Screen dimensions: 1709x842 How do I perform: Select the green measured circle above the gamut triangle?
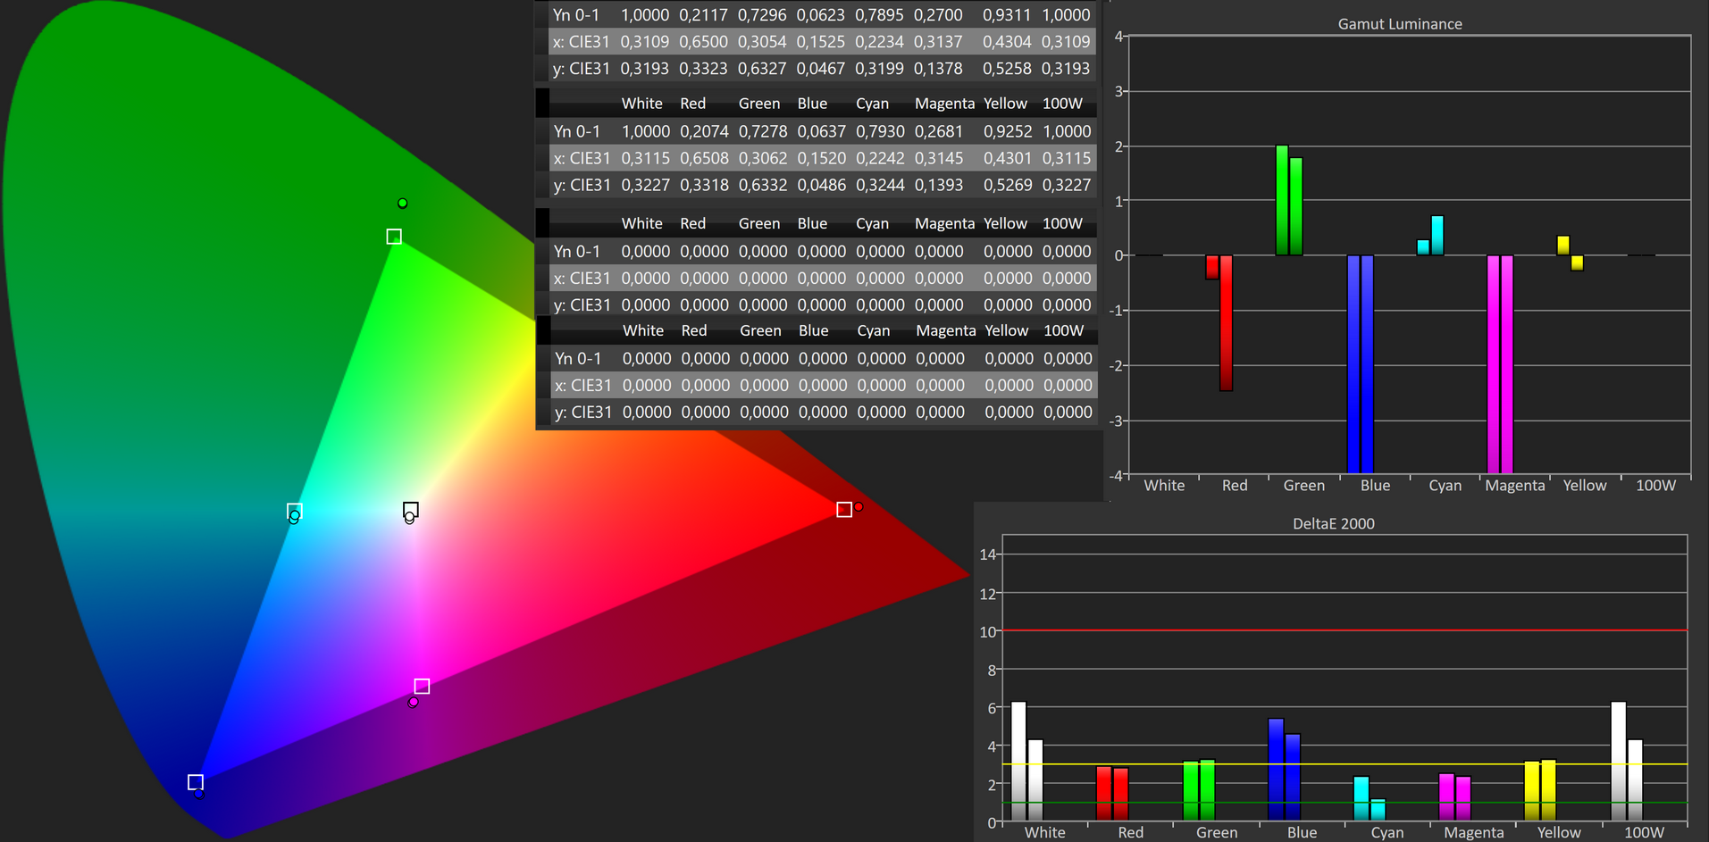click(x=403, y=204)
